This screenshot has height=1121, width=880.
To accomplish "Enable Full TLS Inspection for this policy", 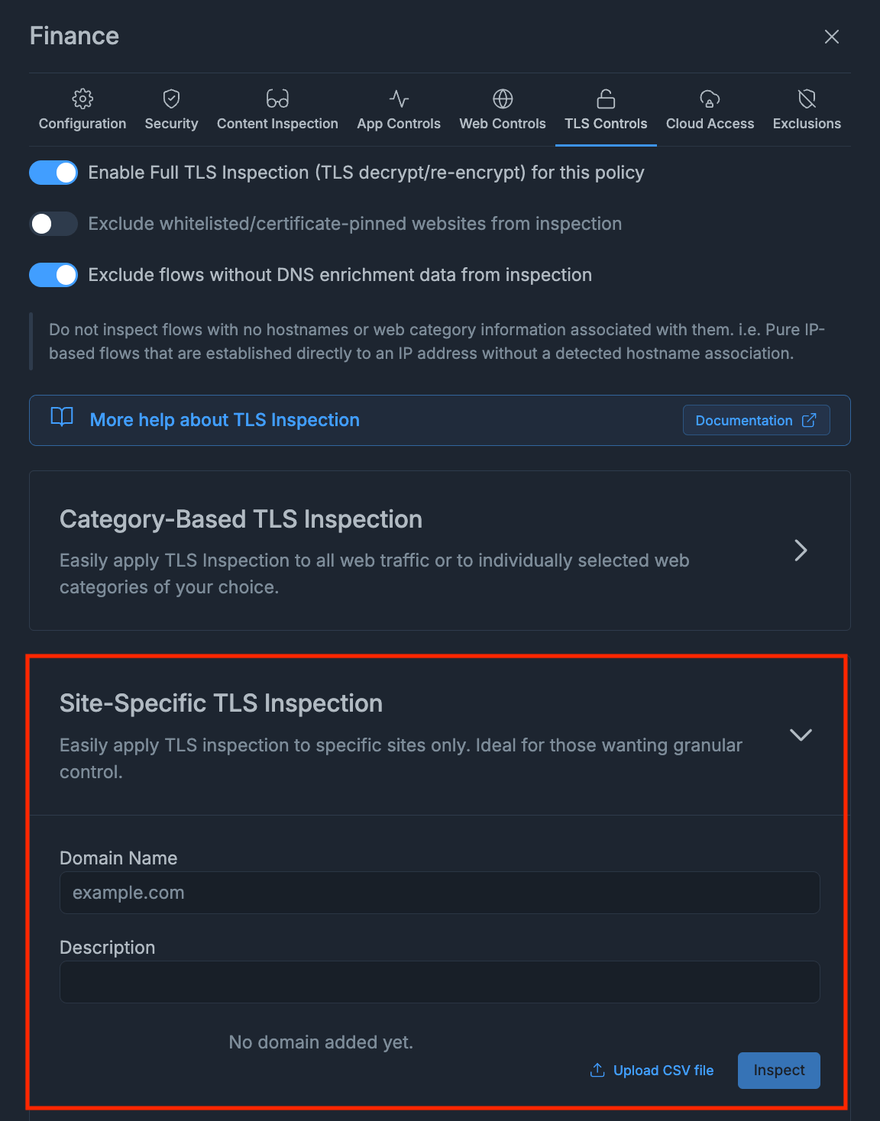I will pyautogui.click(x=53, y=173).
